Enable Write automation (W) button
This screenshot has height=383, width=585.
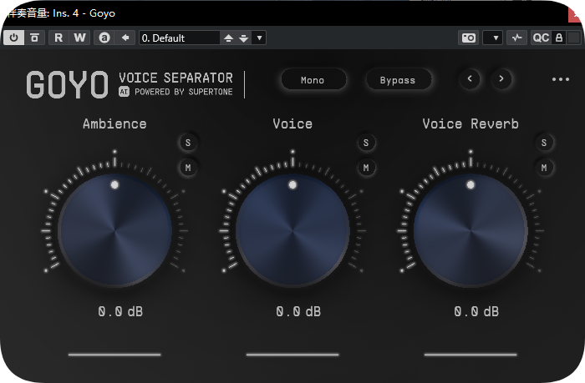pyautogui.click(x=79, y=38)
